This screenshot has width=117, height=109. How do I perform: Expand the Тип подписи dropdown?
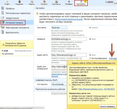click(59, 84)
